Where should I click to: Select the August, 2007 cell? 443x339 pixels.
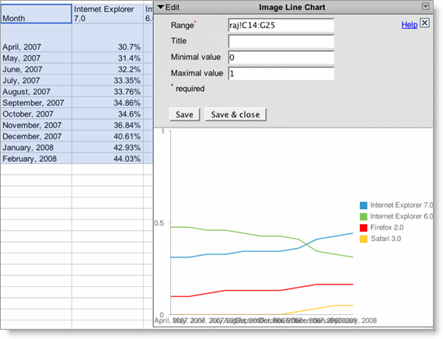click(37, 92)
